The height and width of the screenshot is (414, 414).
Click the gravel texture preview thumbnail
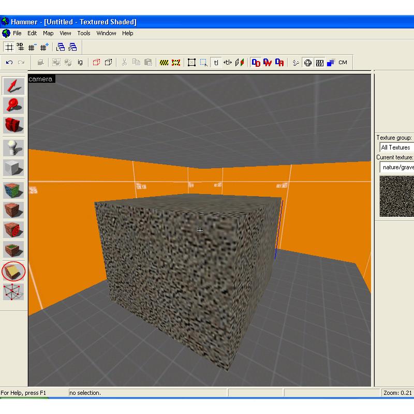pyautogui.click(x=397, y=196)
